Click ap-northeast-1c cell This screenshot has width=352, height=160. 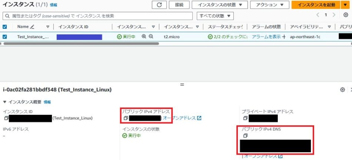point(305,37)
